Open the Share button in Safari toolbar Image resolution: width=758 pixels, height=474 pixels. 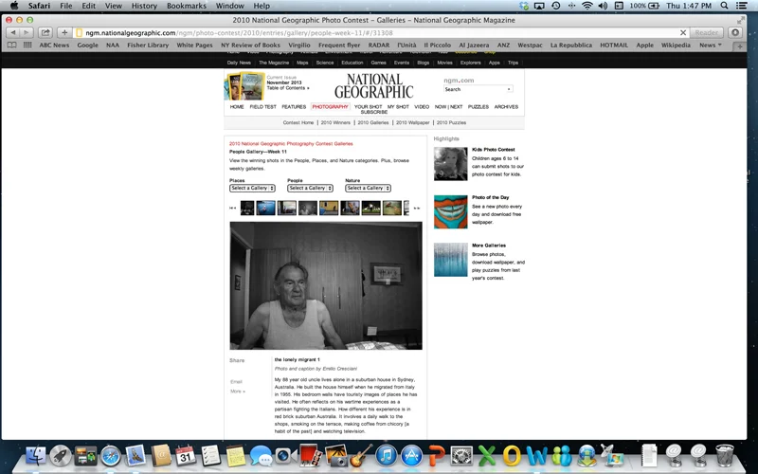(45, 32)
